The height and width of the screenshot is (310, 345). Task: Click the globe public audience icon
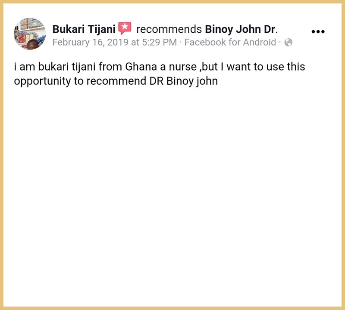click(x=289, y=42)
